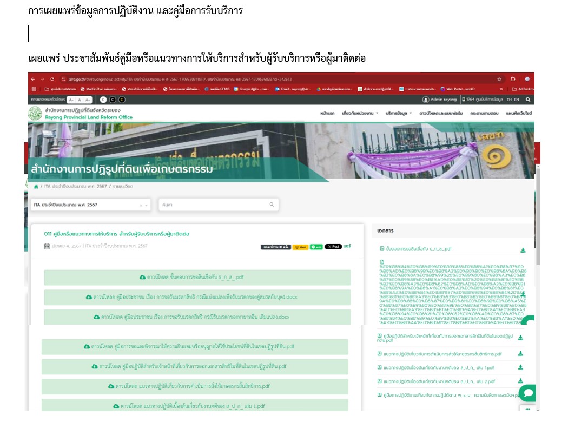Click download icon for ส_ป_ก_ เล่ม 1.pdf in sidebar

520,367
